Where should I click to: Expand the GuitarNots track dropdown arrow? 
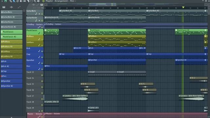(39, 14)
